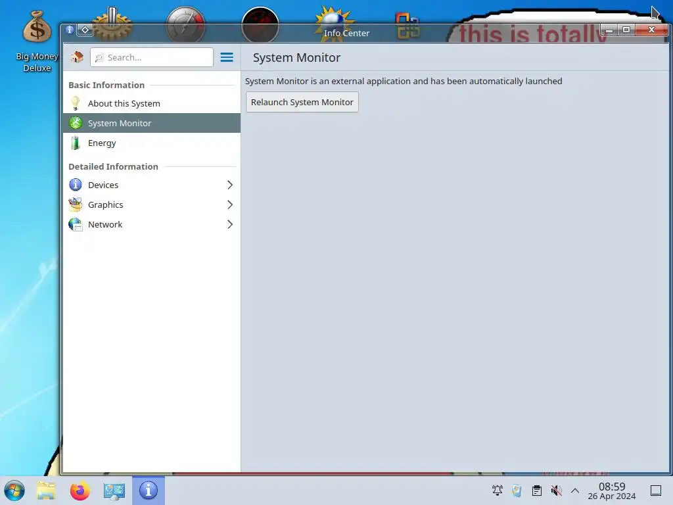Minimize the Info Center window
The image size is (673, 505).
609,30
